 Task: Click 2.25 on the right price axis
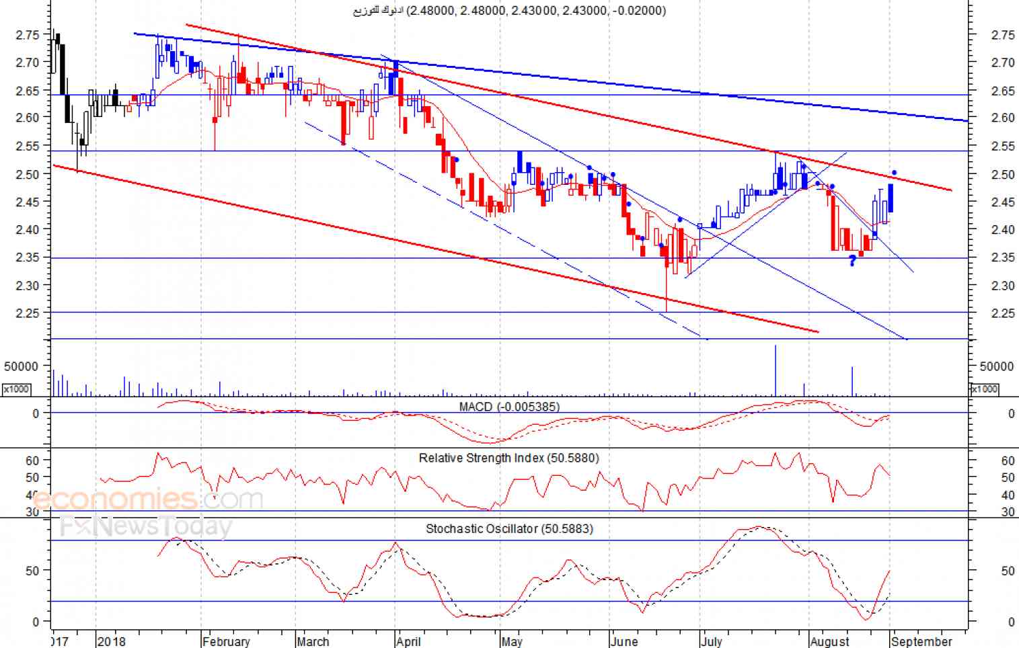1003,313
